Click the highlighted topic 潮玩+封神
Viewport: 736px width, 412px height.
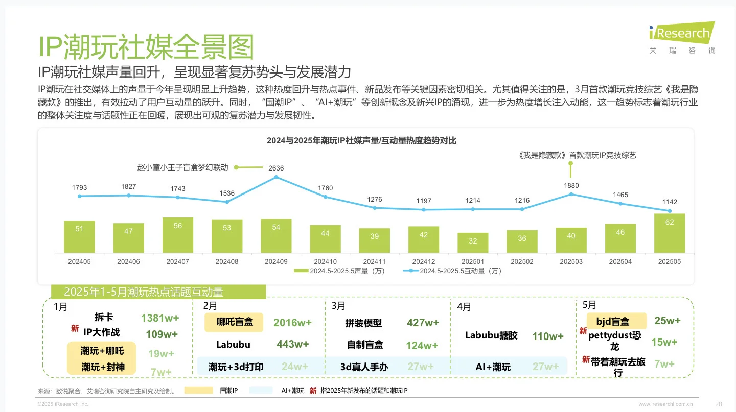[102, 367]
